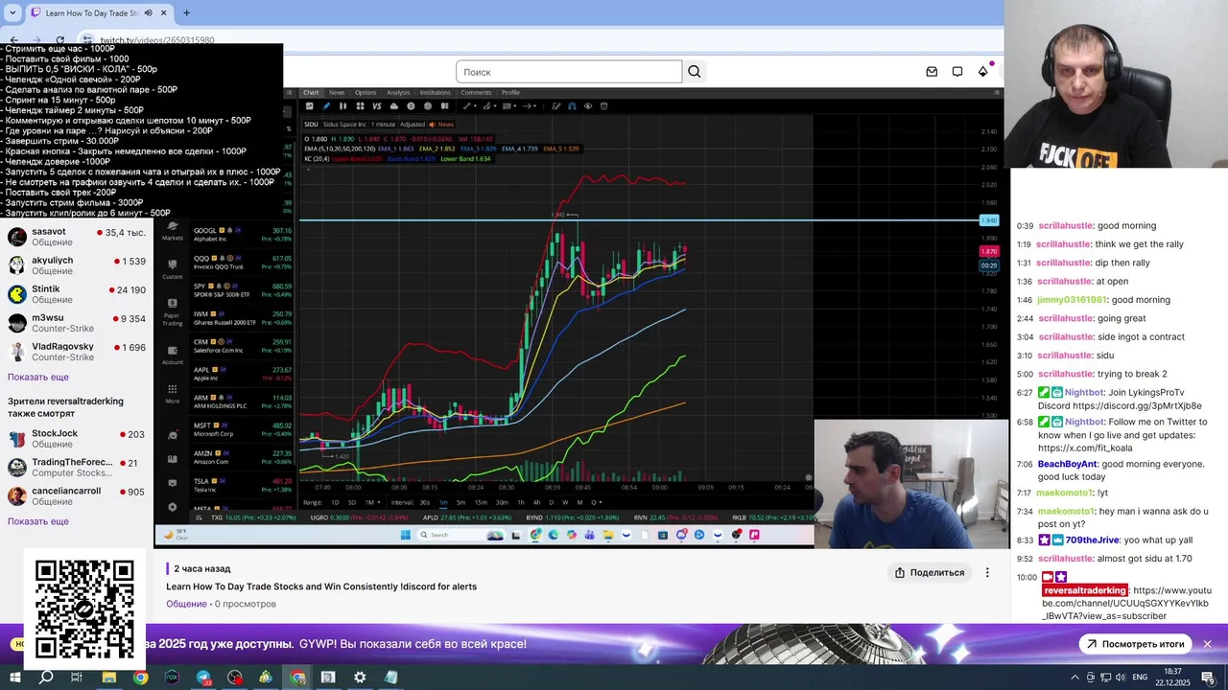Open the StockJock channel in sidebar
Image resolution: width=1228 pixels, height=690 pixels.
coord(77,439)
